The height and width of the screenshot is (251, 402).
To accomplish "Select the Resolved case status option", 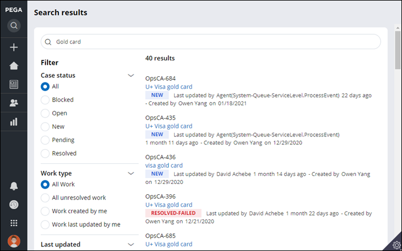I will (45, 154).
